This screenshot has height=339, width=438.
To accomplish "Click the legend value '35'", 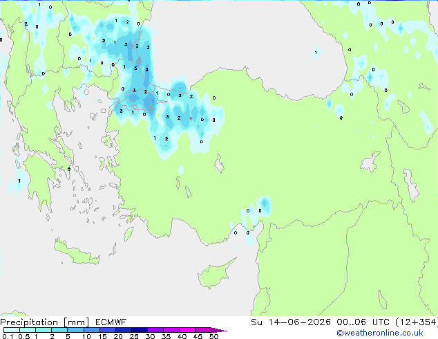I will click(x=166, y=336).
